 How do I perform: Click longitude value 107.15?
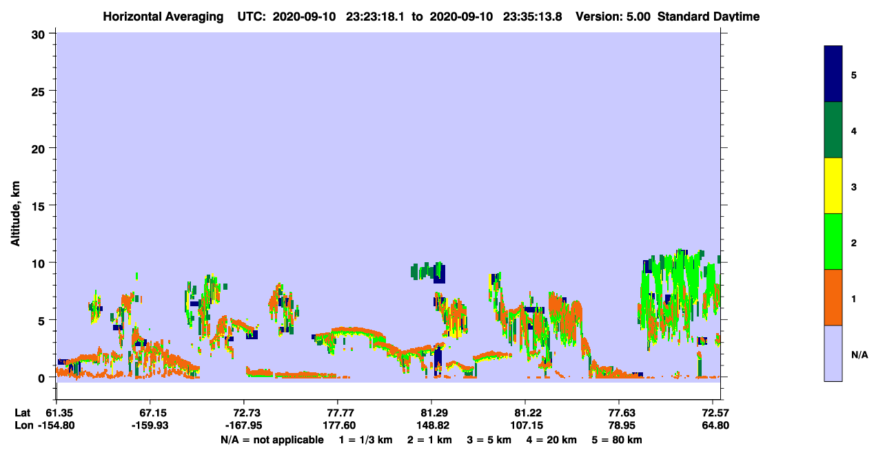[525, 425]
